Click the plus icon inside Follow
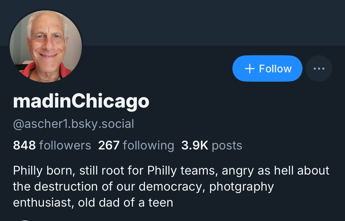 point(250,69)
